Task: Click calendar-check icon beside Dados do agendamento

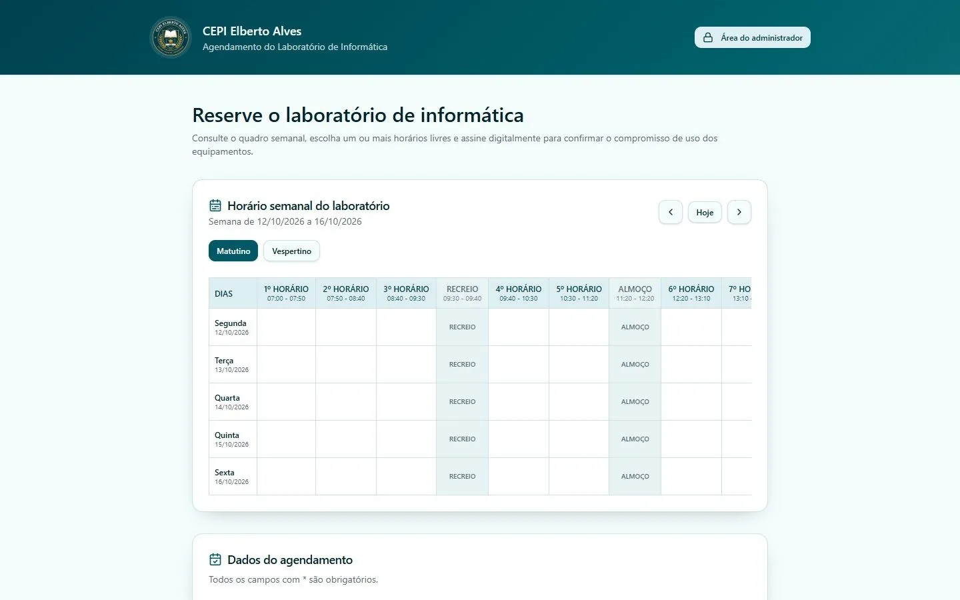Action: point(215,559)
